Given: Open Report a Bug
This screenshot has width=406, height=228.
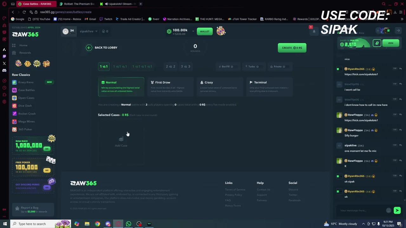Looking at the screenshot, I should coord(33,209).
